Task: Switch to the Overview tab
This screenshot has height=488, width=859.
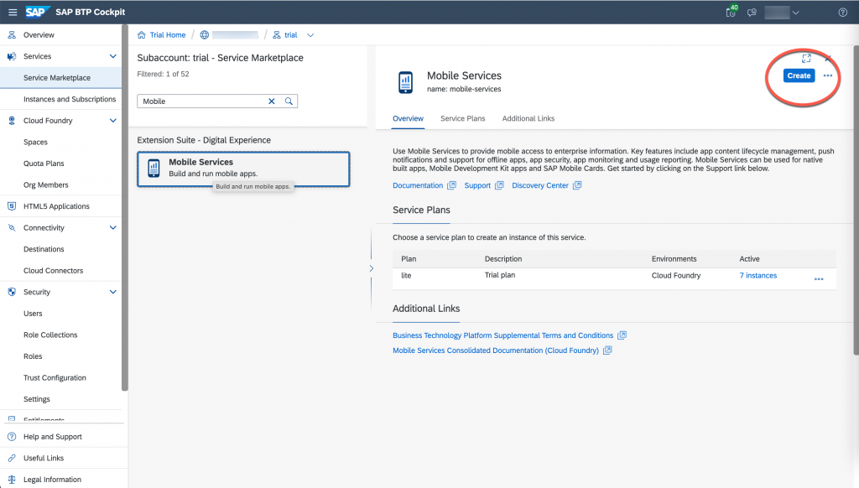Action: (409, 118)
